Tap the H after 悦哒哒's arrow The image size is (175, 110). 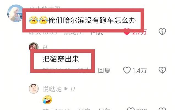tap(73, 89)
